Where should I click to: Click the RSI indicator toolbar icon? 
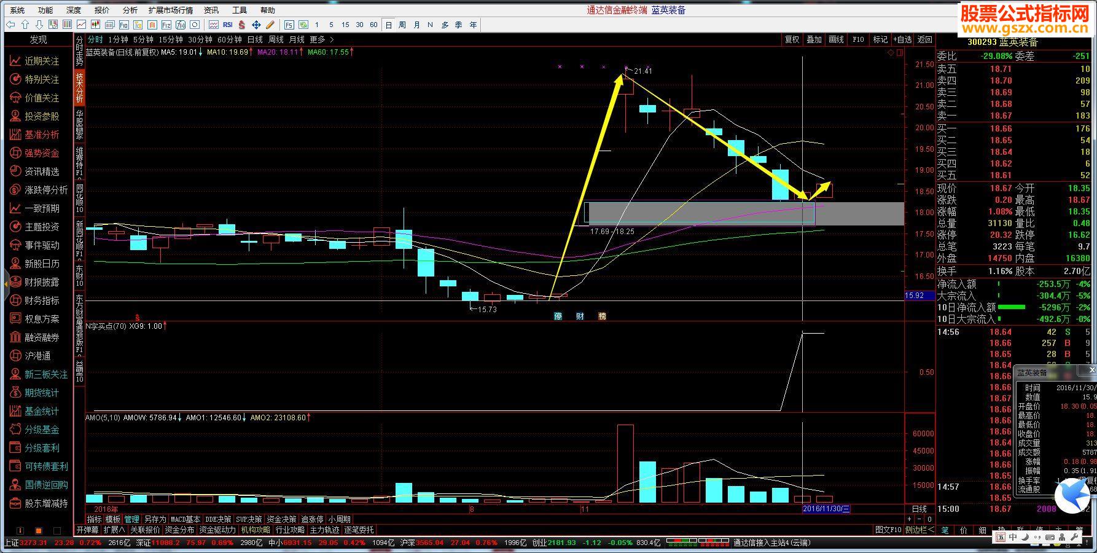[x=227, y=25]
